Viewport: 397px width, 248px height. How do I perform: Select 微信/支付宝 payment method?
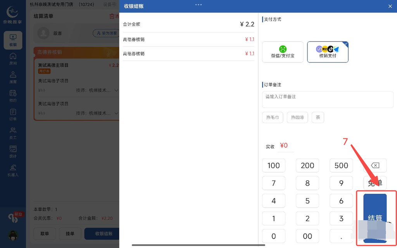(x=283, y=52)
